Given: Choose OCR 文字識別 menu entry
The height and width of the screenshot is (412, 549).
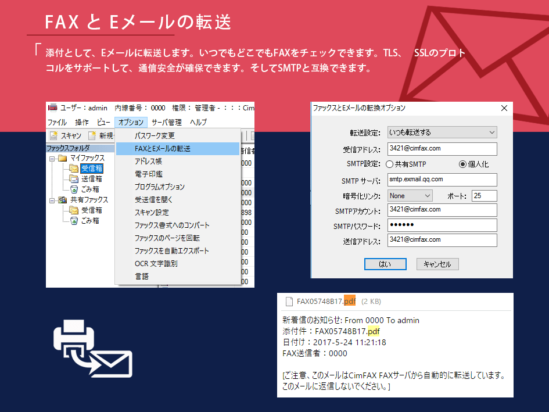Looking at the screenshot, I should point(178,264).
